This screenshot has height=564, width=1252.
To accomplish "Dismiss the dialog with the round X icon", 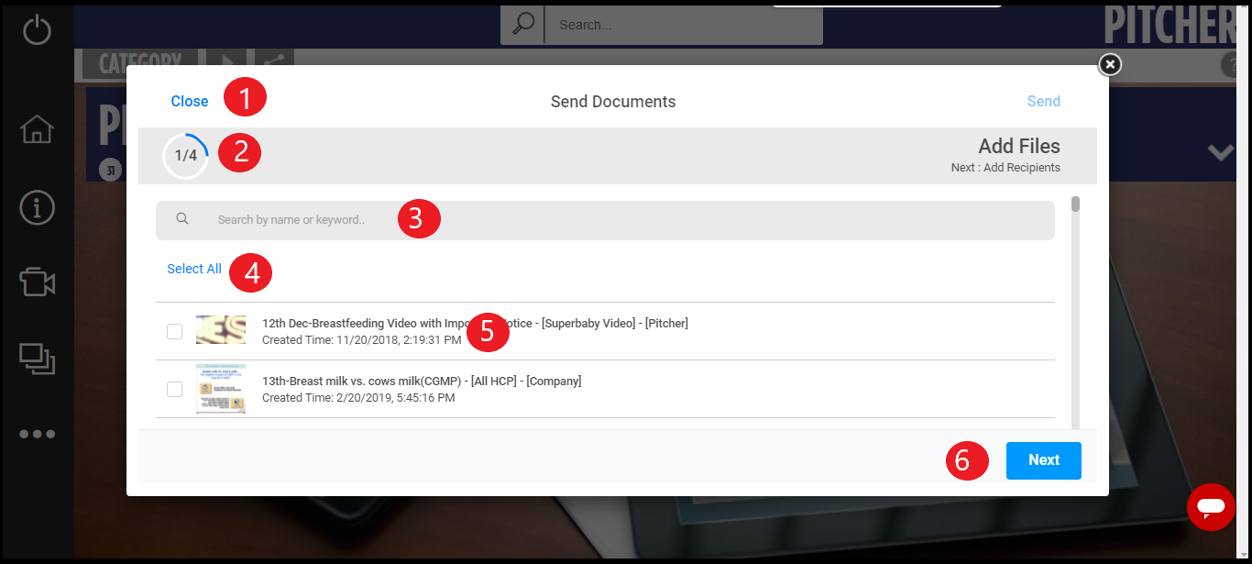I will pyautogui.click(x=1110, y=64).
